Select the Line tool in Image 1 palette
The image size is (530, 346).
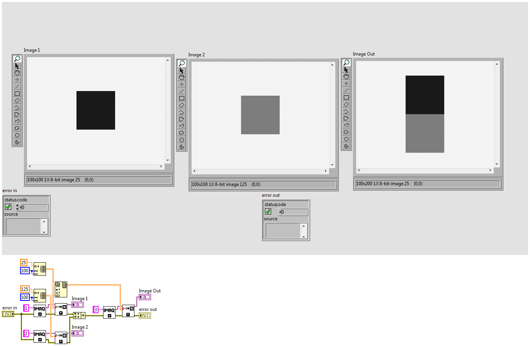point(17,86)
